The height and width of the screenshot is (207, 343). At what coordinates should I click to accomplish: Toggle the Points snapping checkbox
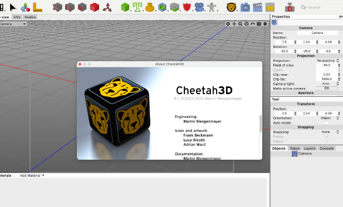click(327, 137)
